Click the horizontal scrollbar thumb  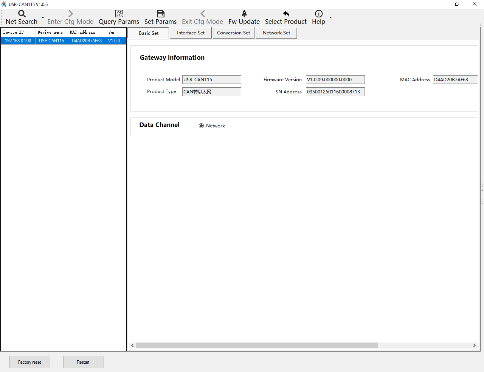pyautogui.click(x=256, y=346)
